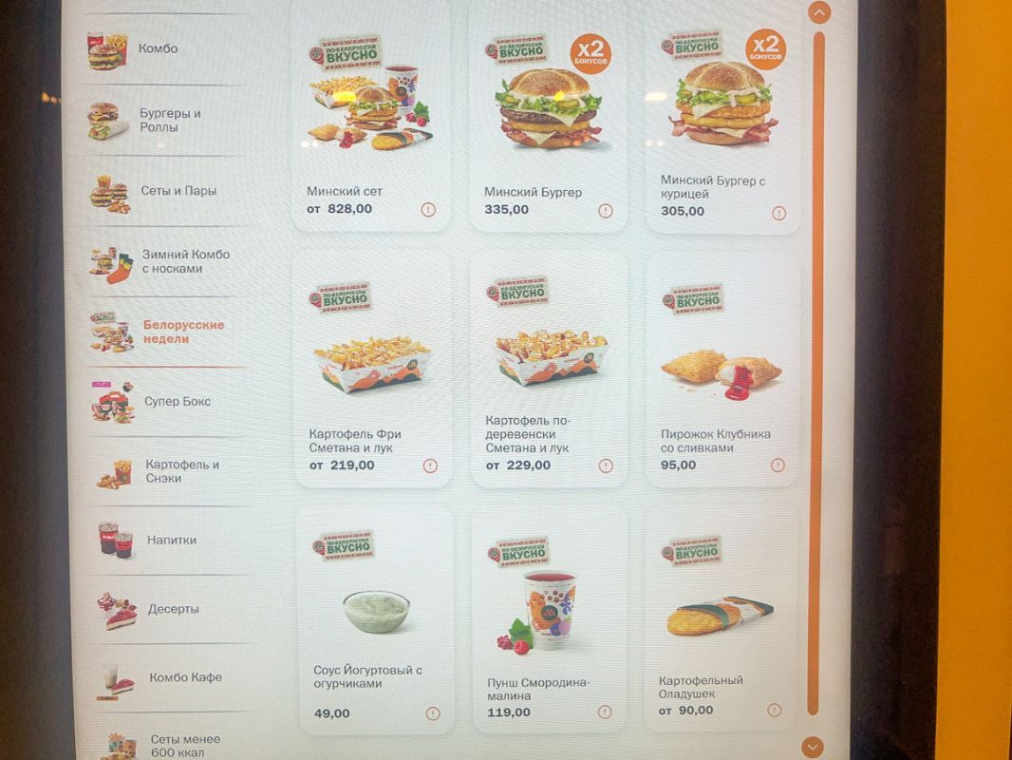Show info for Минский Бургер с курицей

coord(779,213)
